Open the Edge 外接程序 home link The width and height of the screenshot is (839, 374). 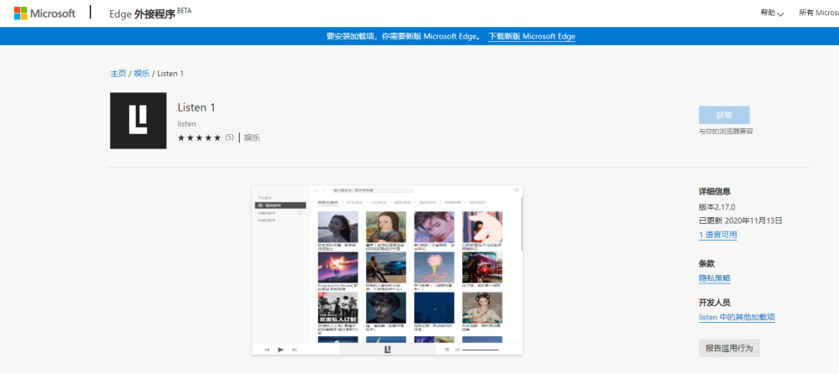pos(150,14)
